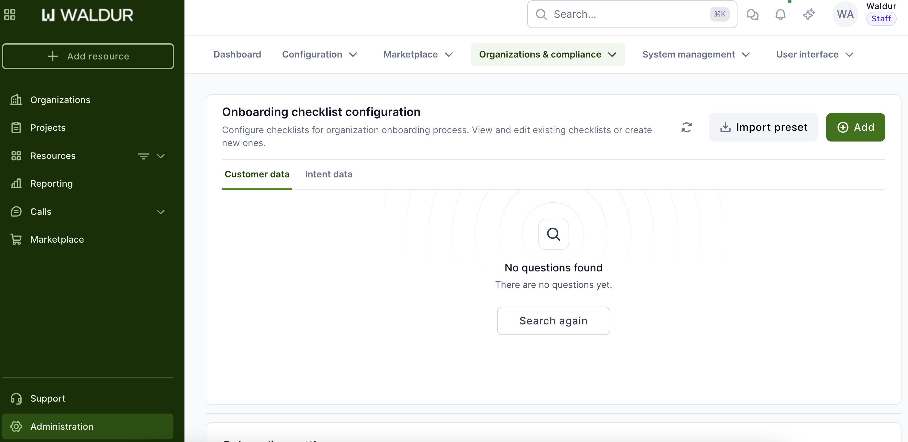Open the Configuration dropdown menu

[319, 55]
